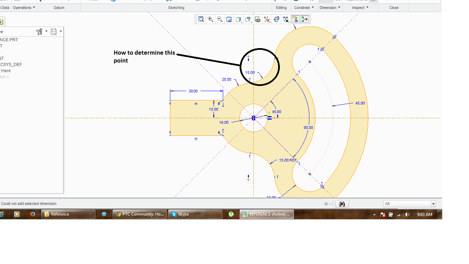This screenshot has width=469, height=264.
Task: Click the Datum ribbon group label
Action: (x=59, y=8)
